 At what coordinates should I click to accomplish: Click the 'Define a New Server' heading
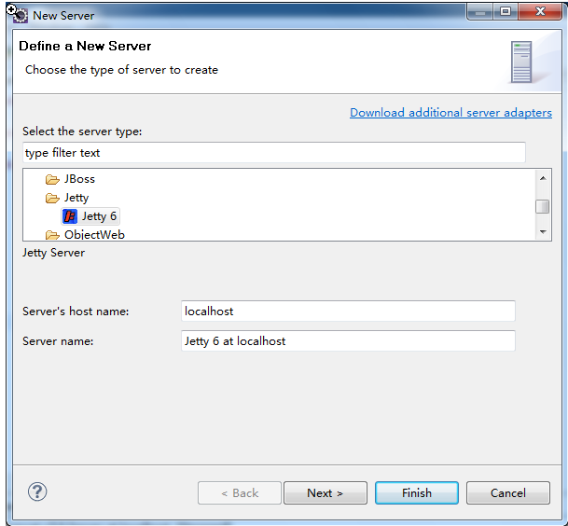(x=85, y=46)
